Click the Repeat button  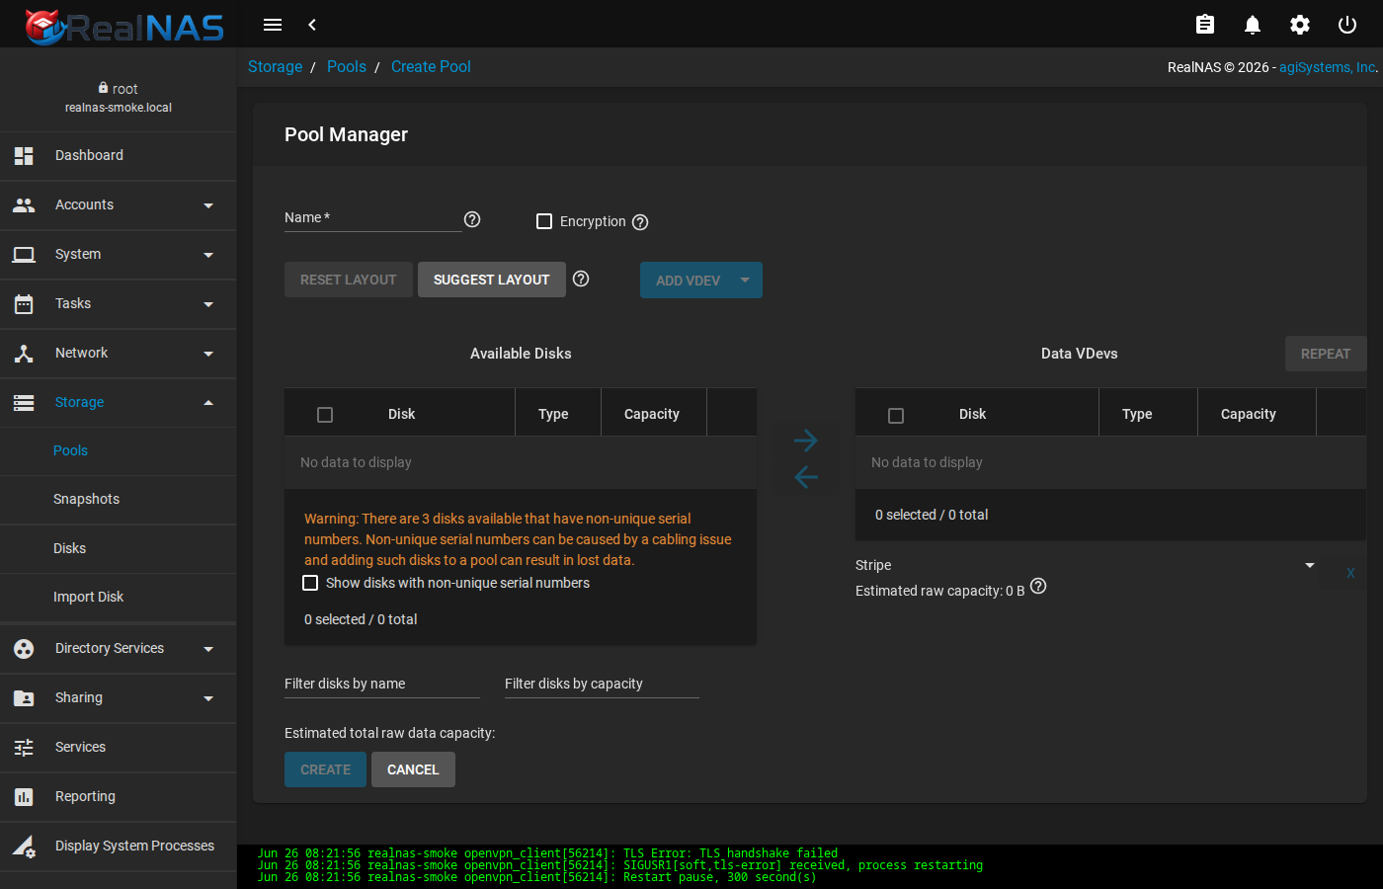1325,354
